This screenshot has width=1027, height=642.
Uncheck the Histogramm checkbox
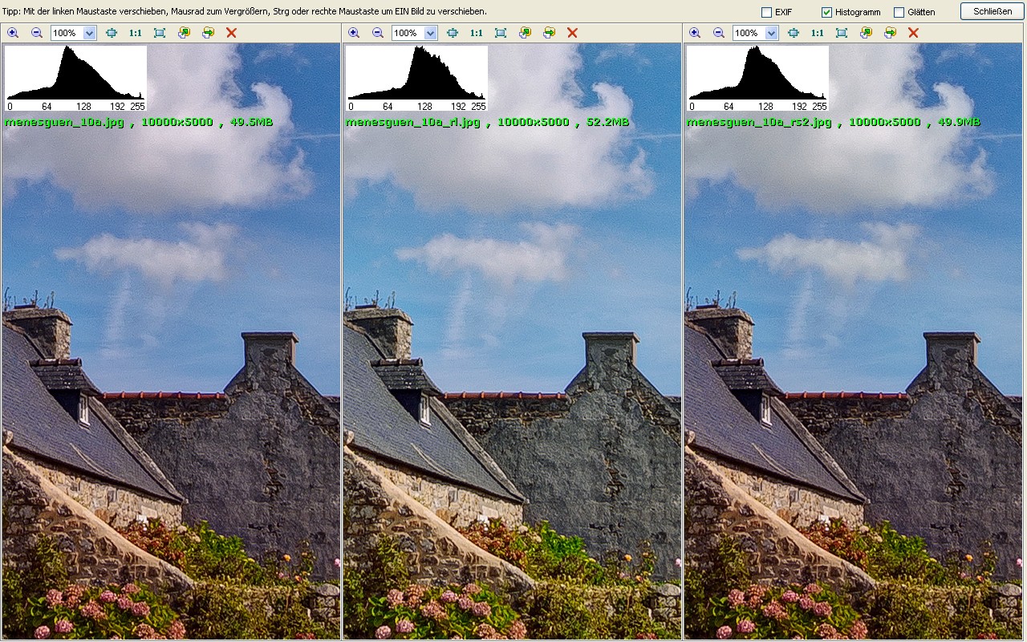pos(826,12)
